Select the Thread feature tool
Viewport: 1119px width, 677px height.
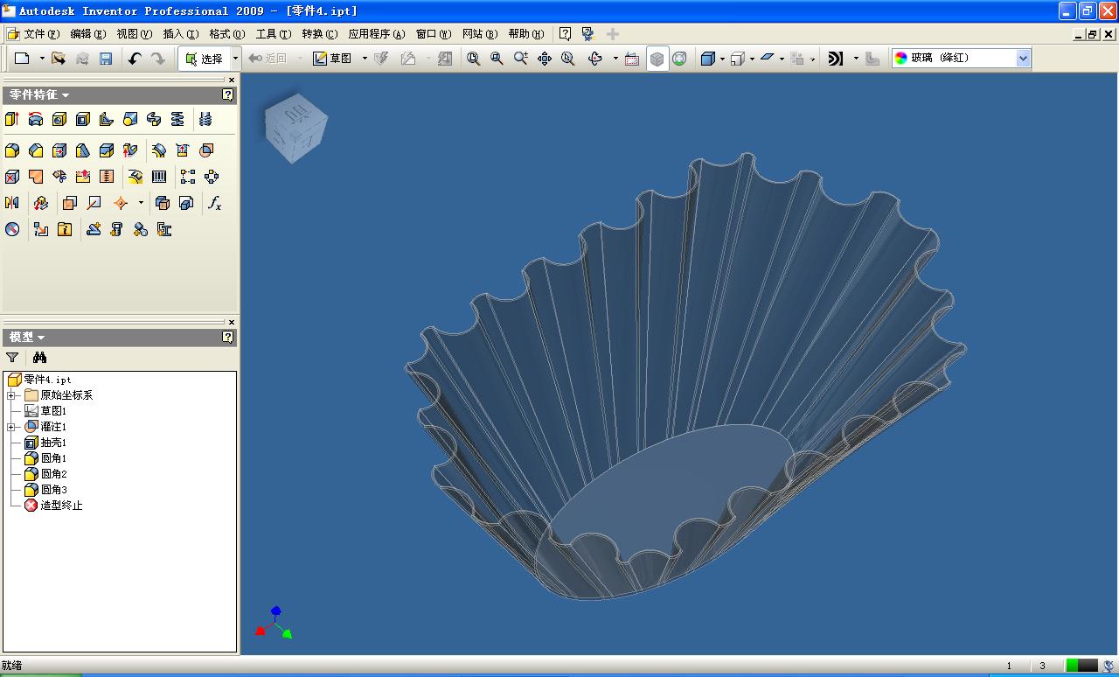click(205, 119)
